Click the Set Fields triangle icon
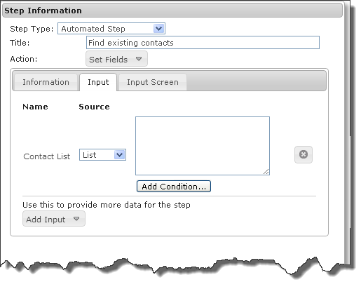361x289 pixels. [139, 59]
